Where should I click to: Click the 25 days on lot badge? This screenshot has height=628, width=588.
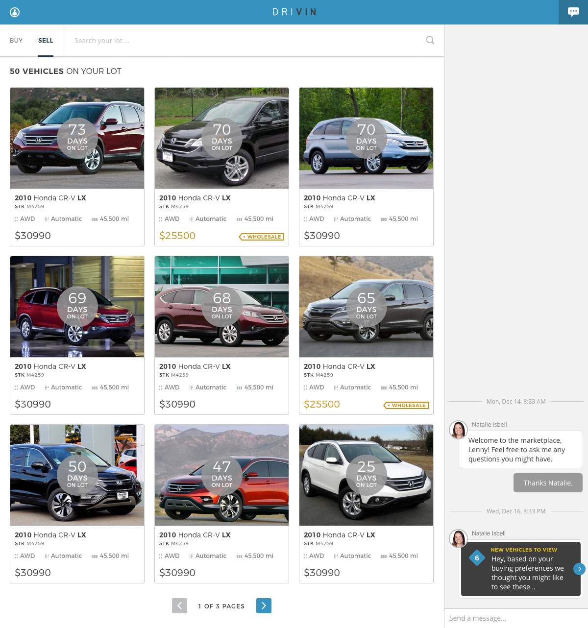(367, 475)
